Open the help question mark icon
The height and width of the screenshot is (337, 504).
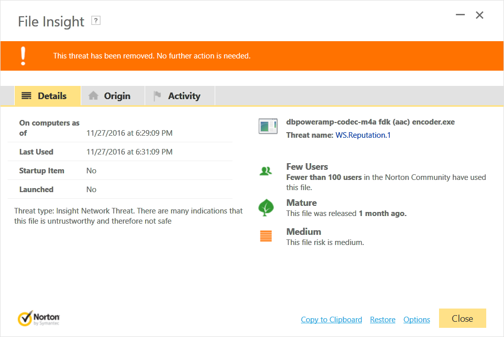pos(96,21)
